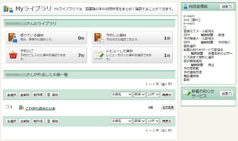Open the レビューした資料 panel

132,55
